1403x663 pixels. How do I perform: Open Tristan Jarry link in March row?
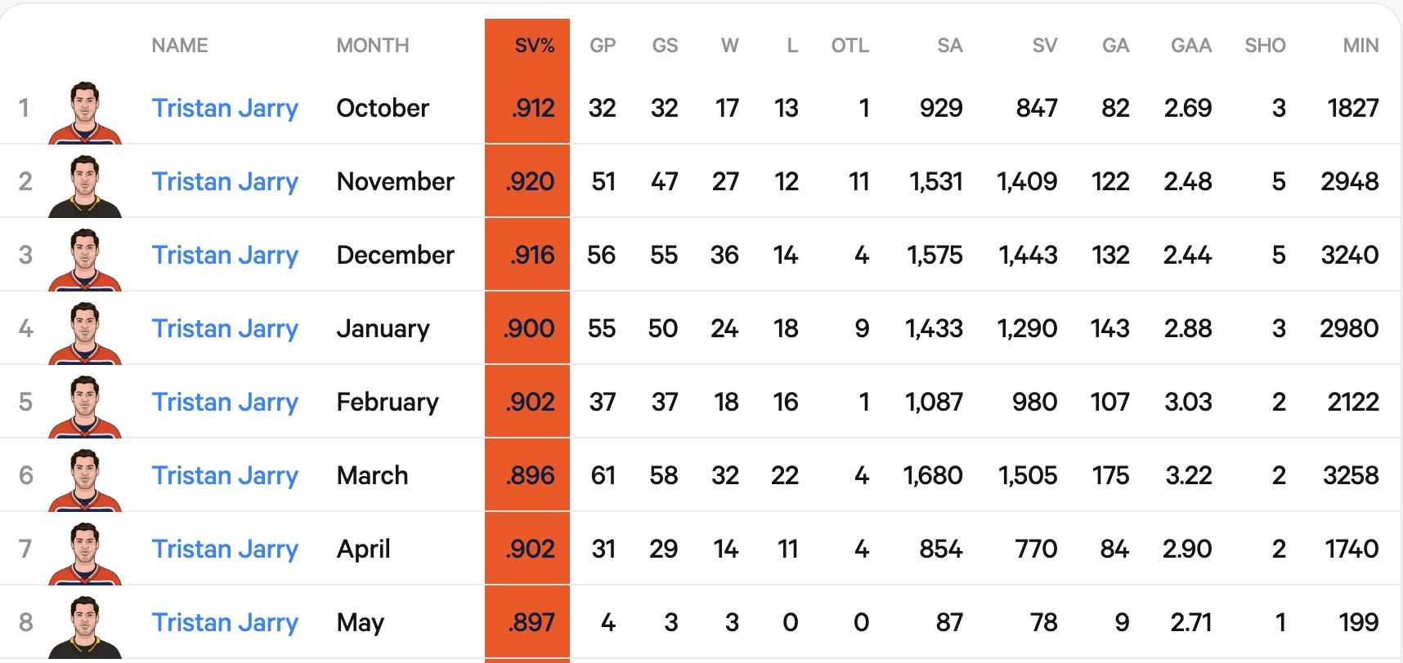(225, 475)
